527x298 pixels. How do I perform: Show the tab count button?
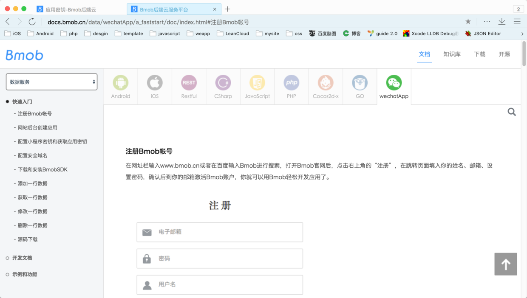point(518,9)
